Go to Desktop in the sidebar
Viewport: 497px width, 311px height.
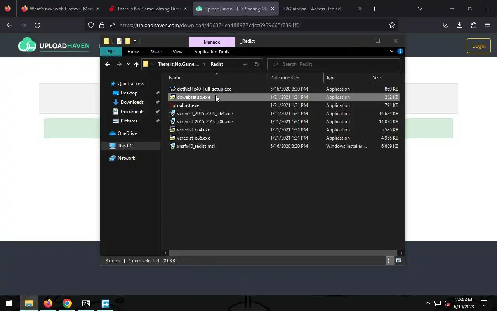pos(129,93)
